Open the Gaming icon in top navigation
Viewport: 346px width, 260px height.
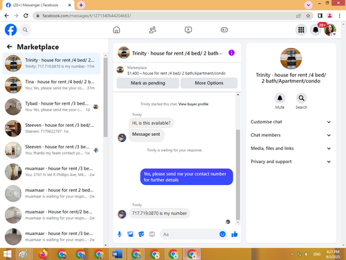pos(224,30)
